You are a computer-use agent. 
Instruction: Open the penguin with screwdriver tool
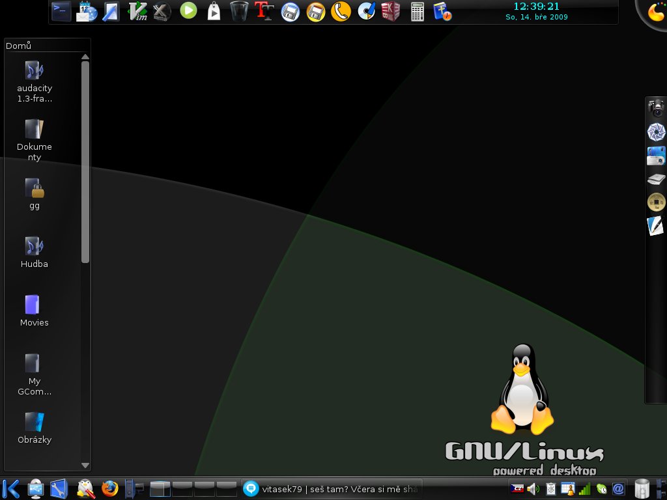(85, 489)
